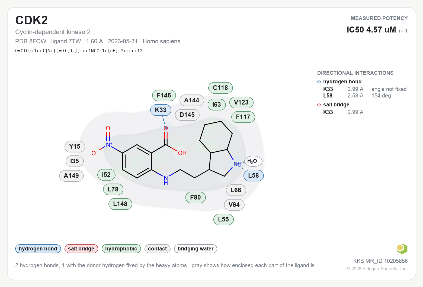This screenshot has height=287, width=423.
Task: Click the Directional Interactions heading
Action: click(x=355, y=73)
